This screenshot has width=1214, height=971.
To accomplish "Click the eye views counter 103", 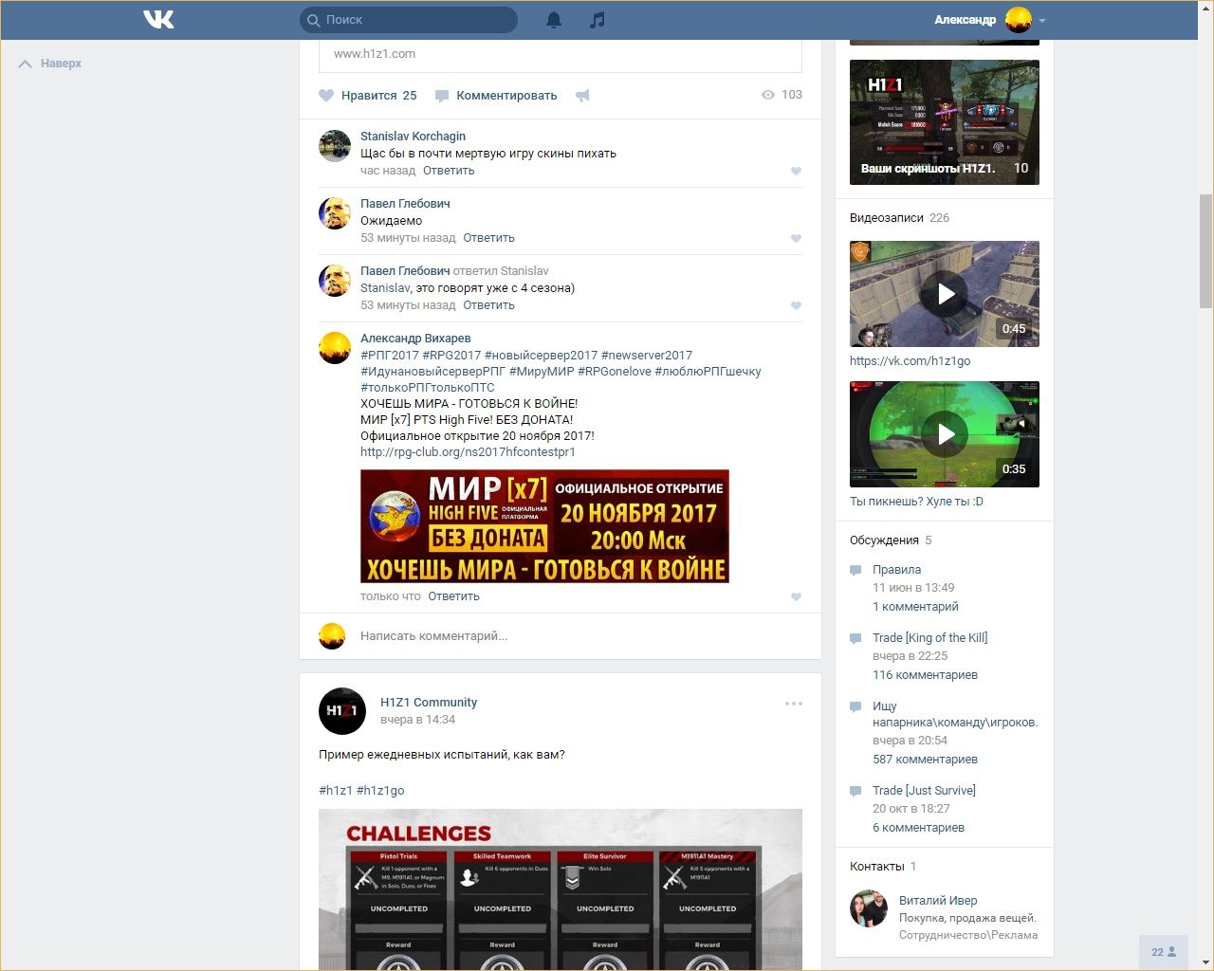I will point(782,95).
